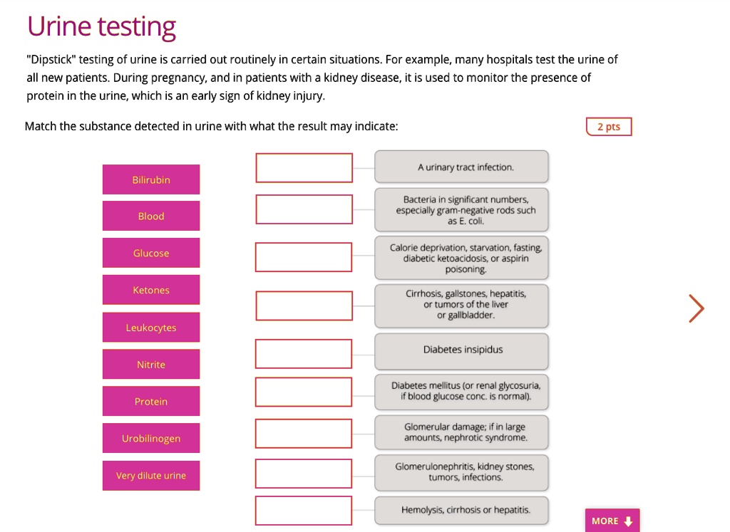
Task: Click the answer box beside hemolysis result
Action: [x=304, y=510]
